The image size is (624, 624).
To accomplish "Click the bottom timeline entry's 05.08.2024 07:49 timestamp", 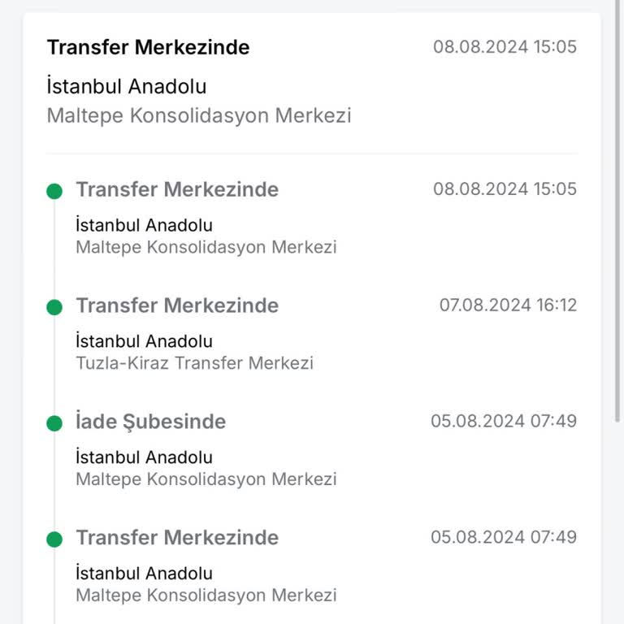I will [x=504, y=537].
